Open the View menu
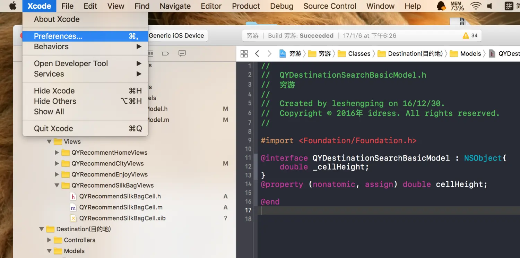520x258 pixels. click(x=116, y=6)
